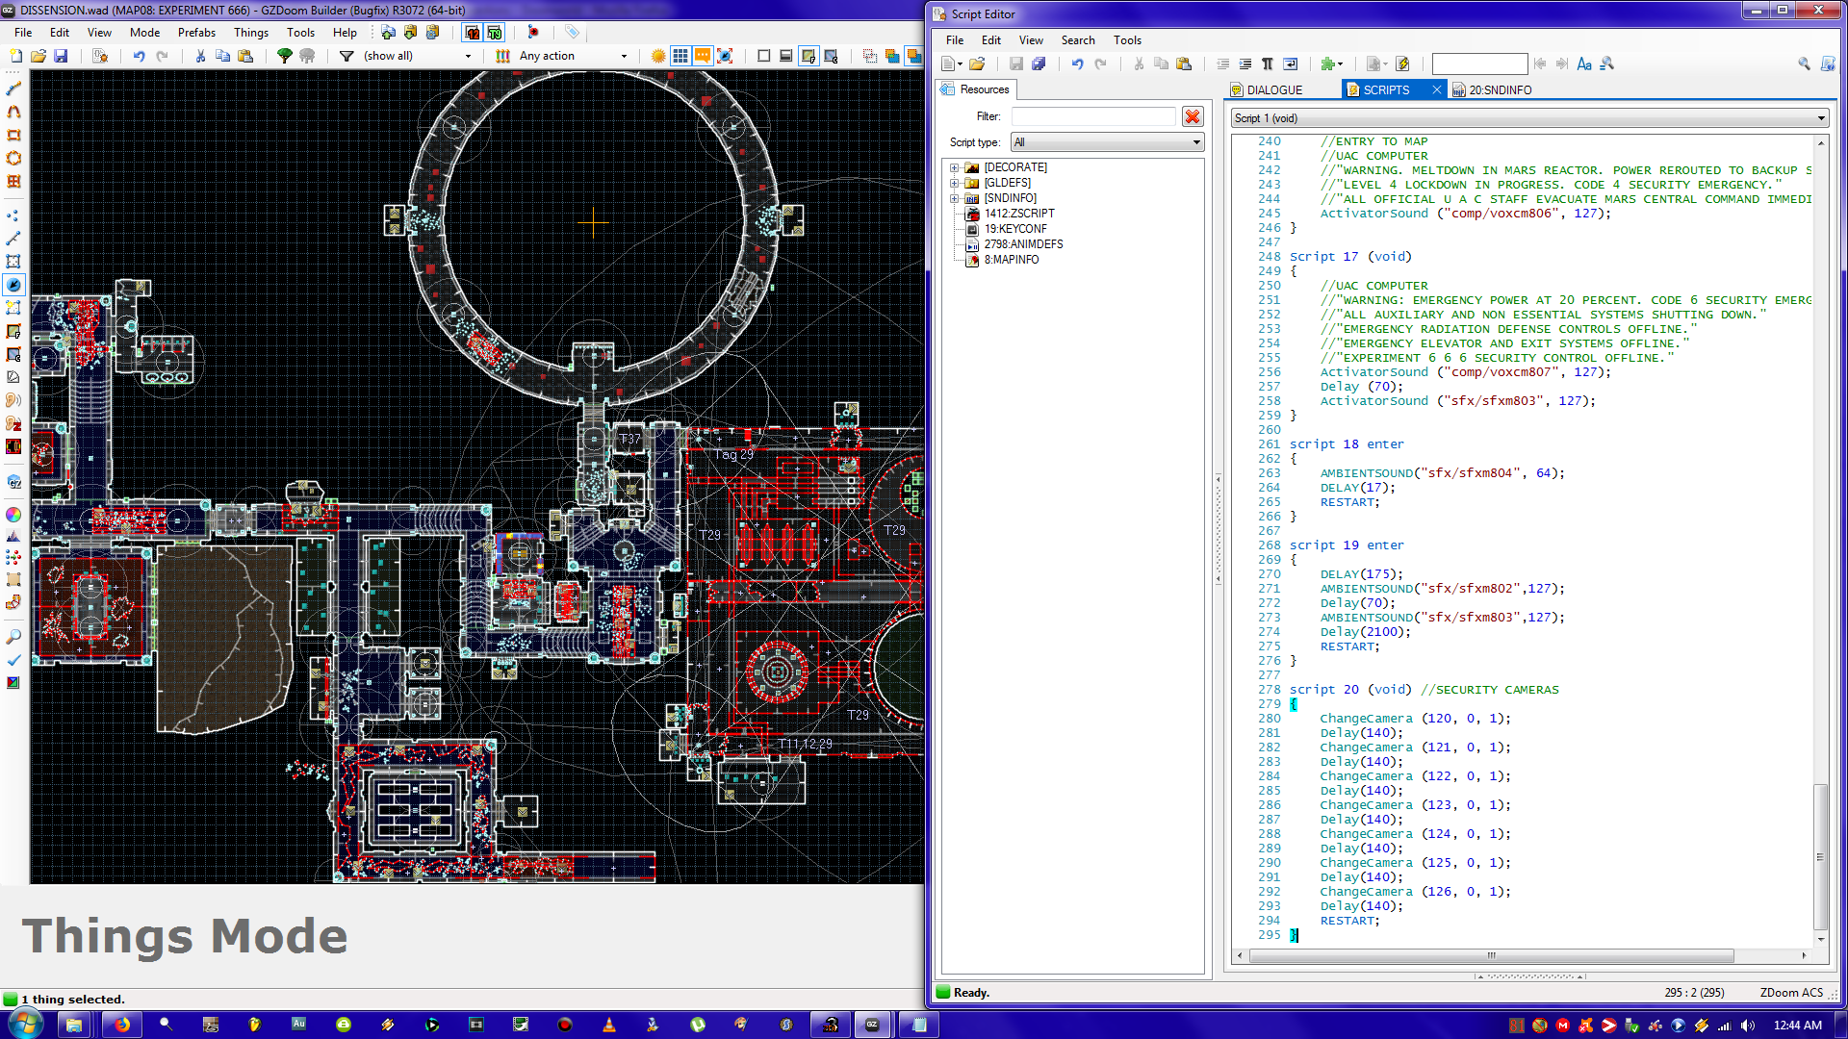Select 19:KEYCONF resource item
This screenshot has height=1039, width=1848.
(x=1015, y=229)
